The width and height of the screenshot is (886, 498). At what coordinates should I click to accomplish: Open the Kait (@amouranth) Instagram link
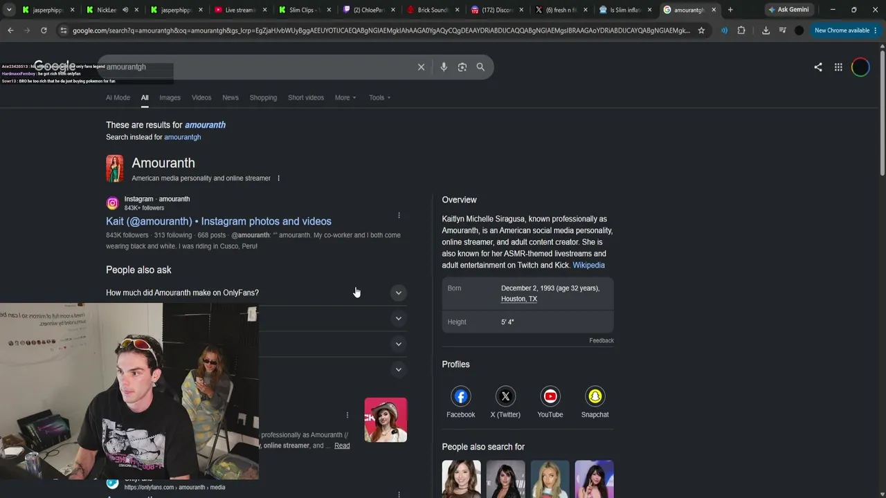pos(219,221)
